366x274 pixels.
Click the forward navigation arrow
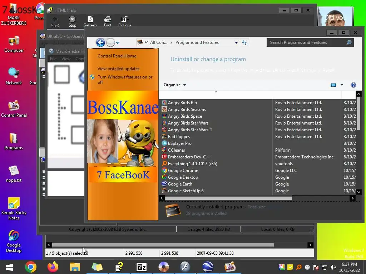tap(111, 43)
